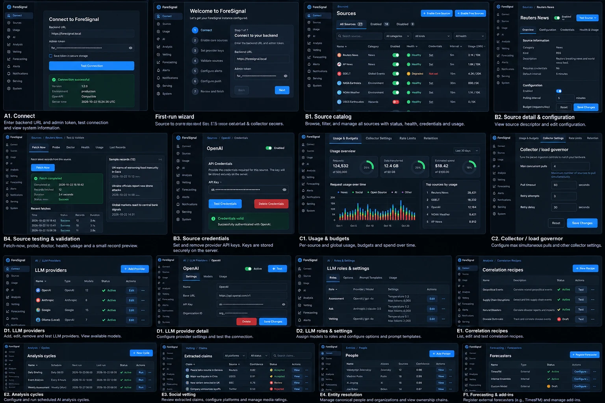Click USGS Earthquakes icon in Sources table
Image resolution: width=605 pixels, height=403 pixels.
pos(339,102)
